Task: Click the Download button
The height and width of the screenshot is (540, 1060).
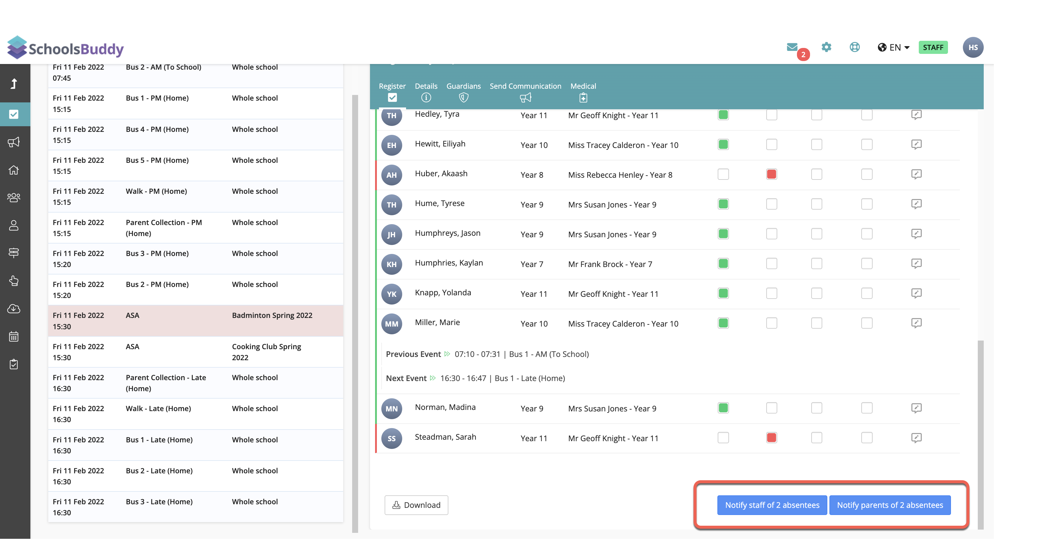Action: tap(416, 505)
